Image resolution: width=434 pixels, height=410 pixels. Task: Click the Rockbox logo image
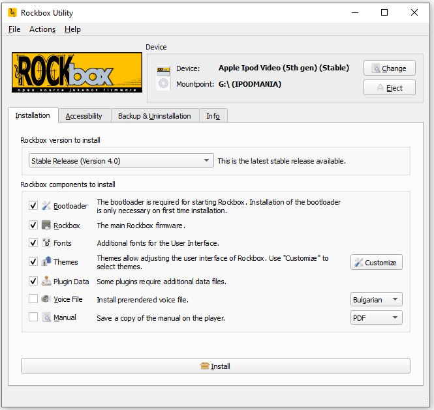click(77, 72)
